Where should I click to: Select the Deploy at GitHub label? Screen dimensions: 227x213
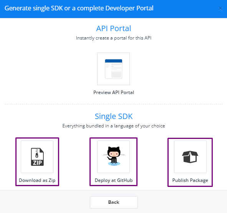[114, 180]
